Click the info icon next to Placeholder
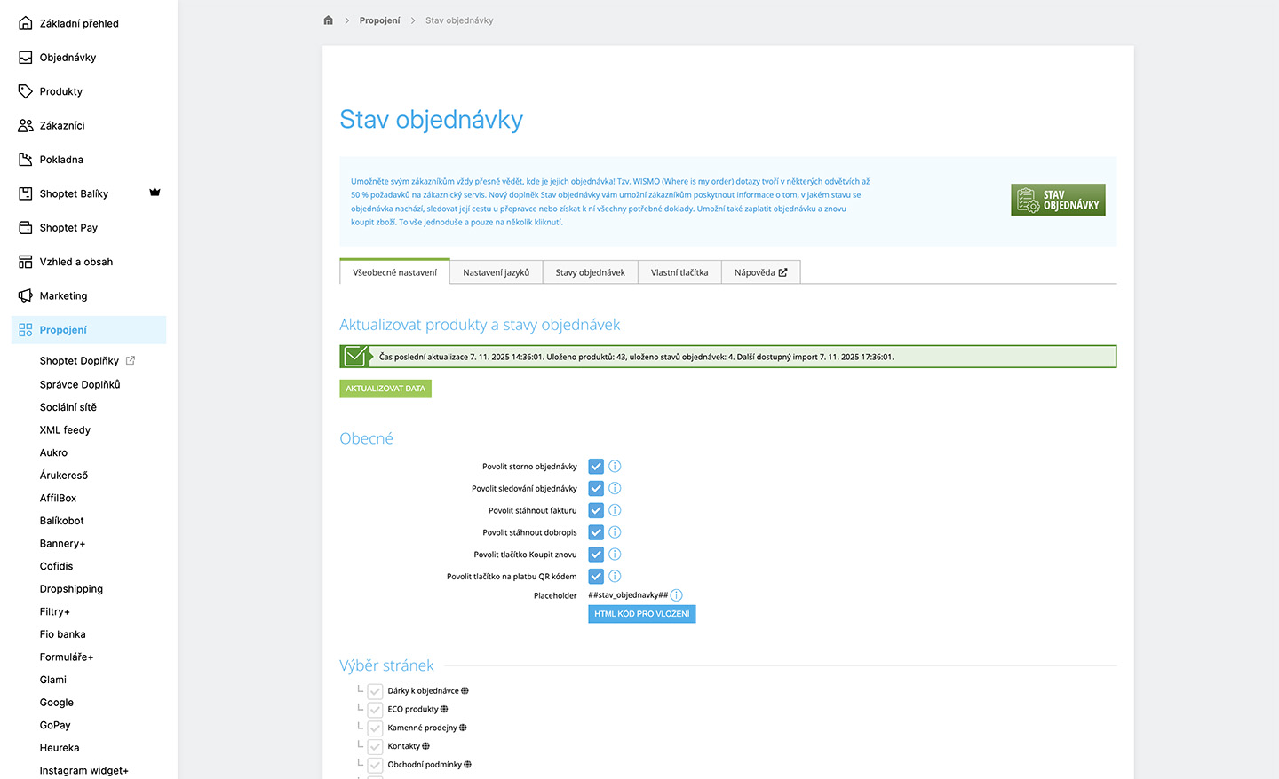This screenshot has height=779, width=1279. (x=677, y=595)
